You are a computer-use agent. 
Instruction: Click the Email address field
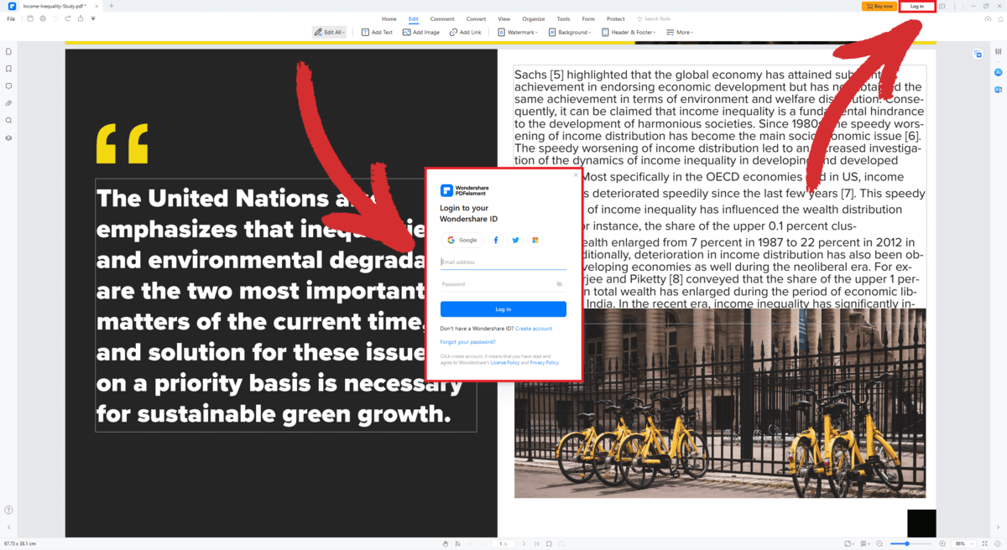click(503, 262)
